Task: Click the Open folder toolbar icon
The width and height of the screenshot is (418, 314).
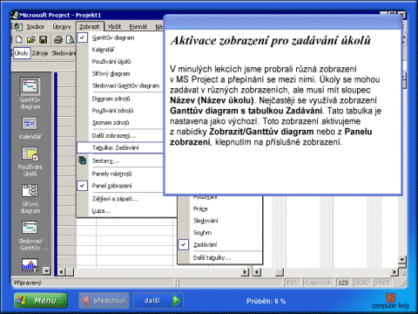Action: tap(31, 39)
